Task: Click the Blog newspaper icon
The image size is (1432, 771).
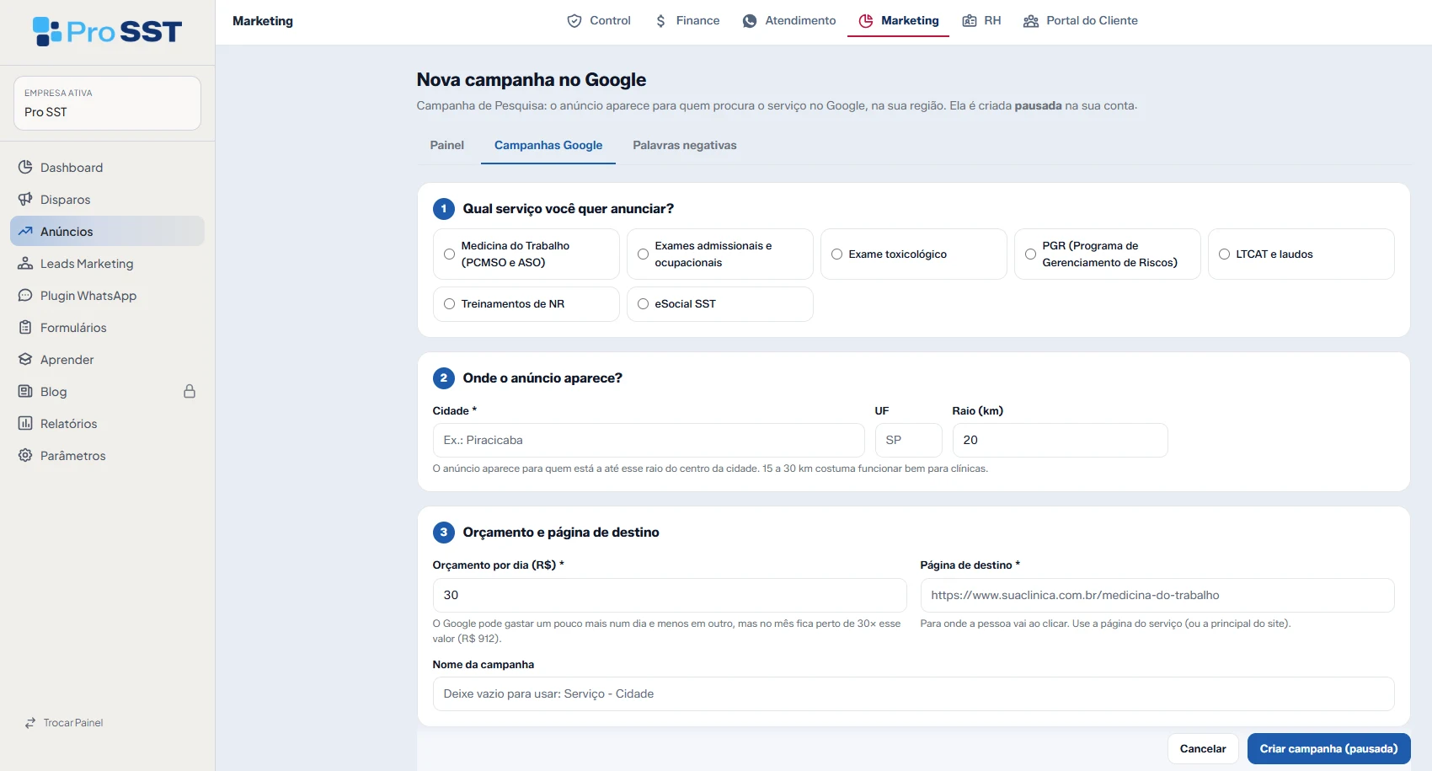Action: pos(25,391)
